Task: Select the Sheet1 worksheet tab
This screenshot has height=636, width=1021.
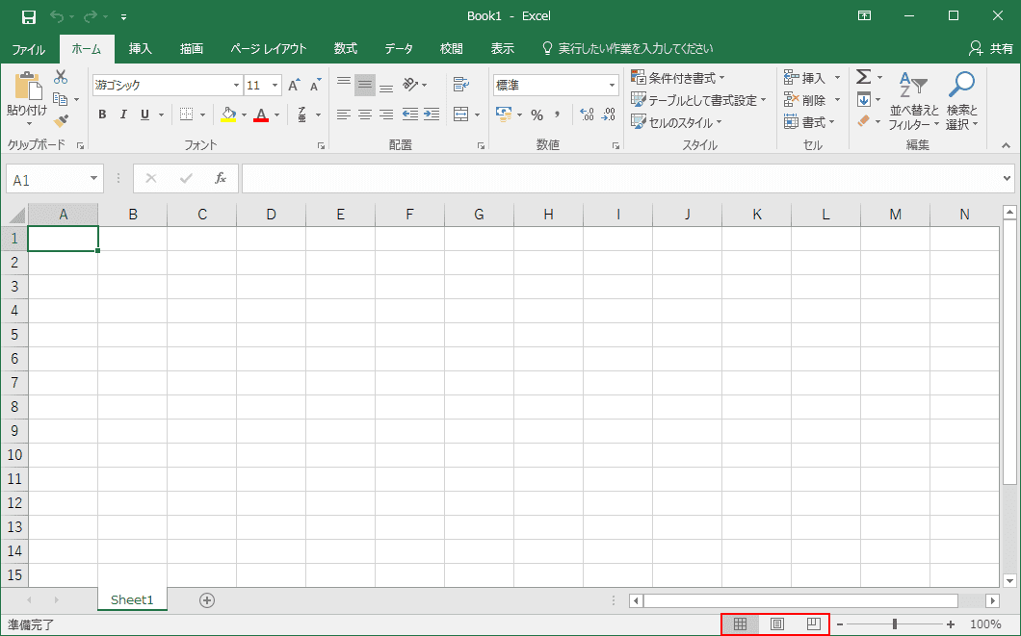Action: click(132, 599)
